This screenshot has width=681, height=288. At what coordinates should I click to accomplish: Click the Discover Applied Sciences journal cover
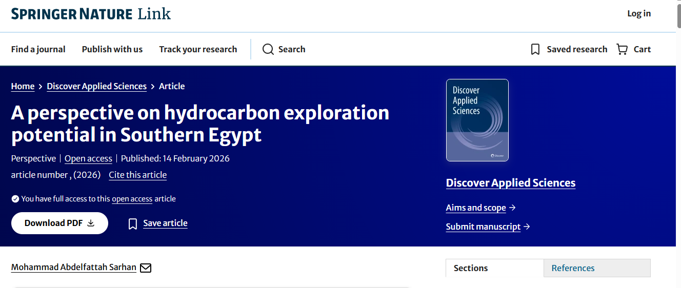pyautogui.click(x=477, y=120)
